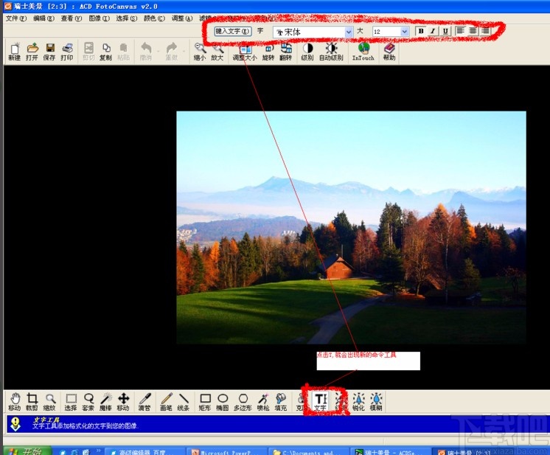Image resolution: width=550 pixels, height=455 pixels.
Task: Select the 矩形 (Rectangle) shape tool
Action: click(205, 402)
